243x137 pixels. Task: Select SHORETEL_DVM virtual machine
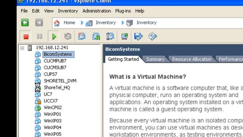[x=60, y=81]
